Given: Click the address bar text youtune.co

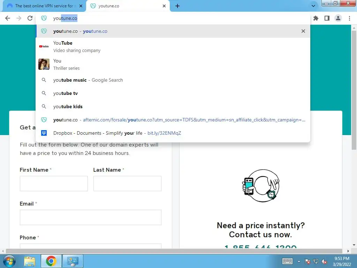Looking at the screenshot, I should (x=65, y=18).
